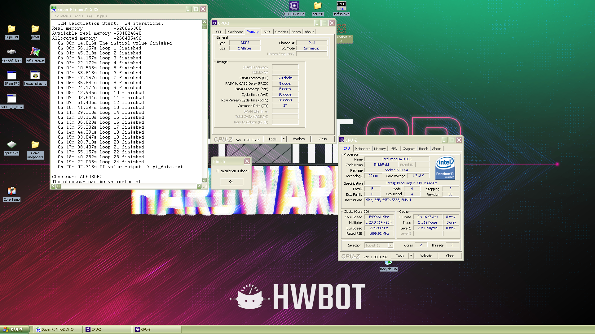The width and height of the screenshot is (595, 334).
Task: Click Validate in Memory CPU-Z window
Action: pyautogui.click(x=299, y=139)
